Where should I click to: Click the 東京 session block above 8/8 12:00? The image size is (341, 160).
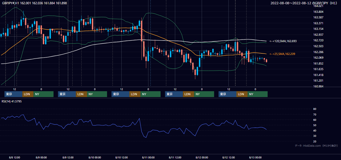[13, 94]
